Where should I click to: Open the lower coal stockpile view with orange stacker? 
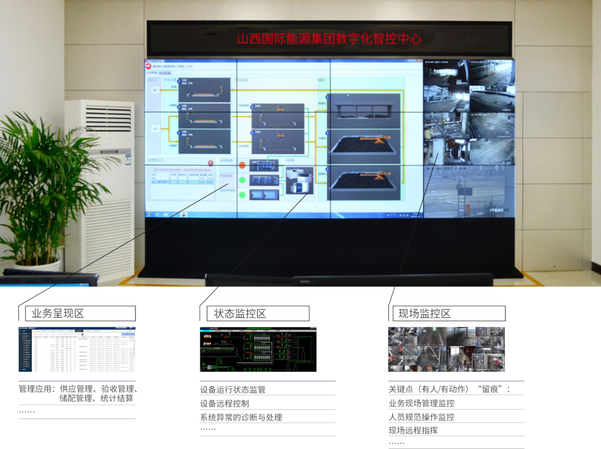tap(363, 183)
